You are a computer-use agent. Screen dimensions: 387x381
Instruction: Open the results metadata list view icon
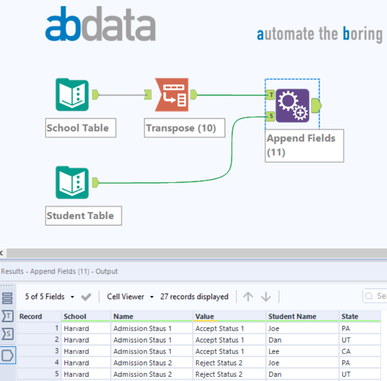[x=7, y=298]
